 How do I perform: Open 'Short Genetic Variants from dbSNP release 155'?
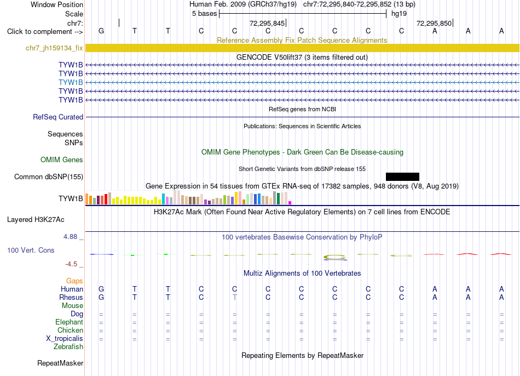(x=302, y=169)
